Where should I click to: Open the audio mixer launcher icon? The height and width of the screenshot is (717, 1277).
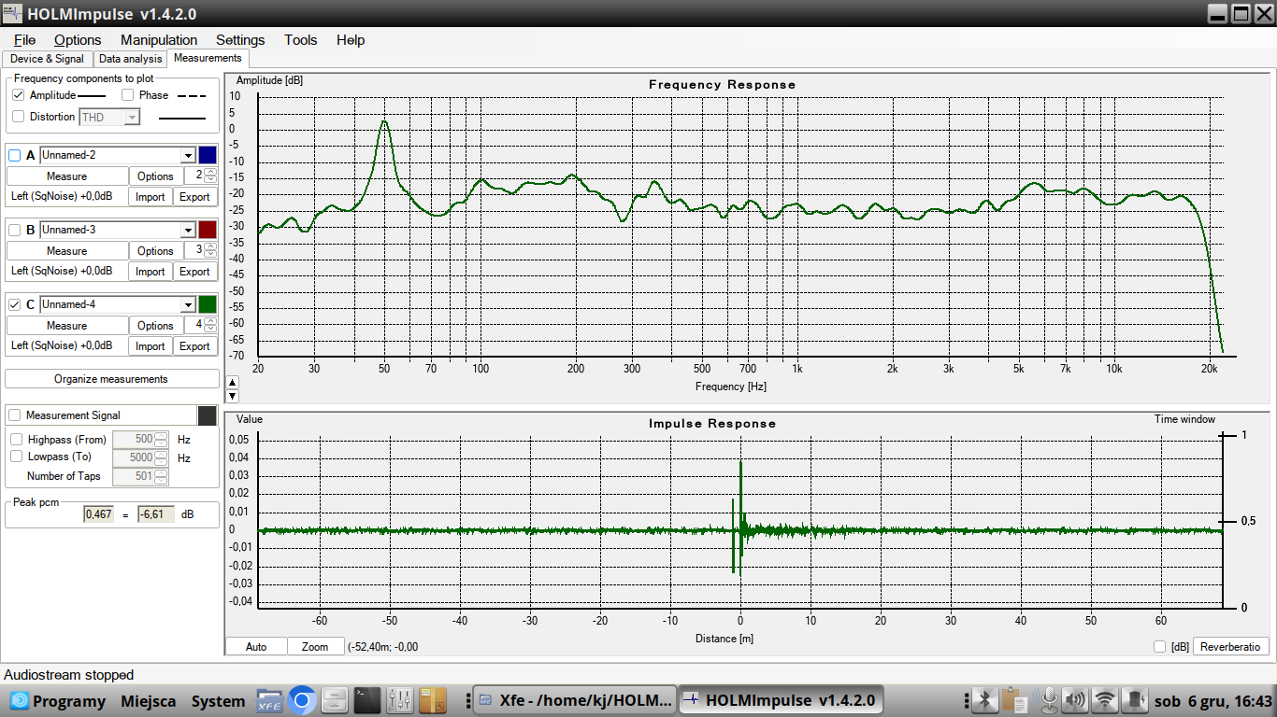point(399,700)
